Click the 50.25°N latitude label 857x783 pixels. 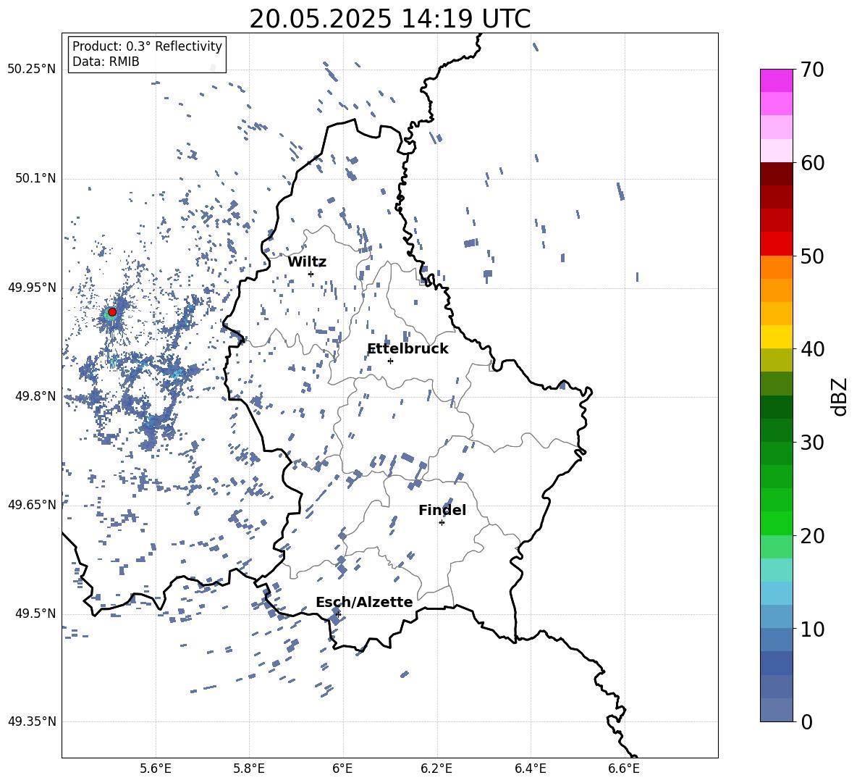click(32, 70)
